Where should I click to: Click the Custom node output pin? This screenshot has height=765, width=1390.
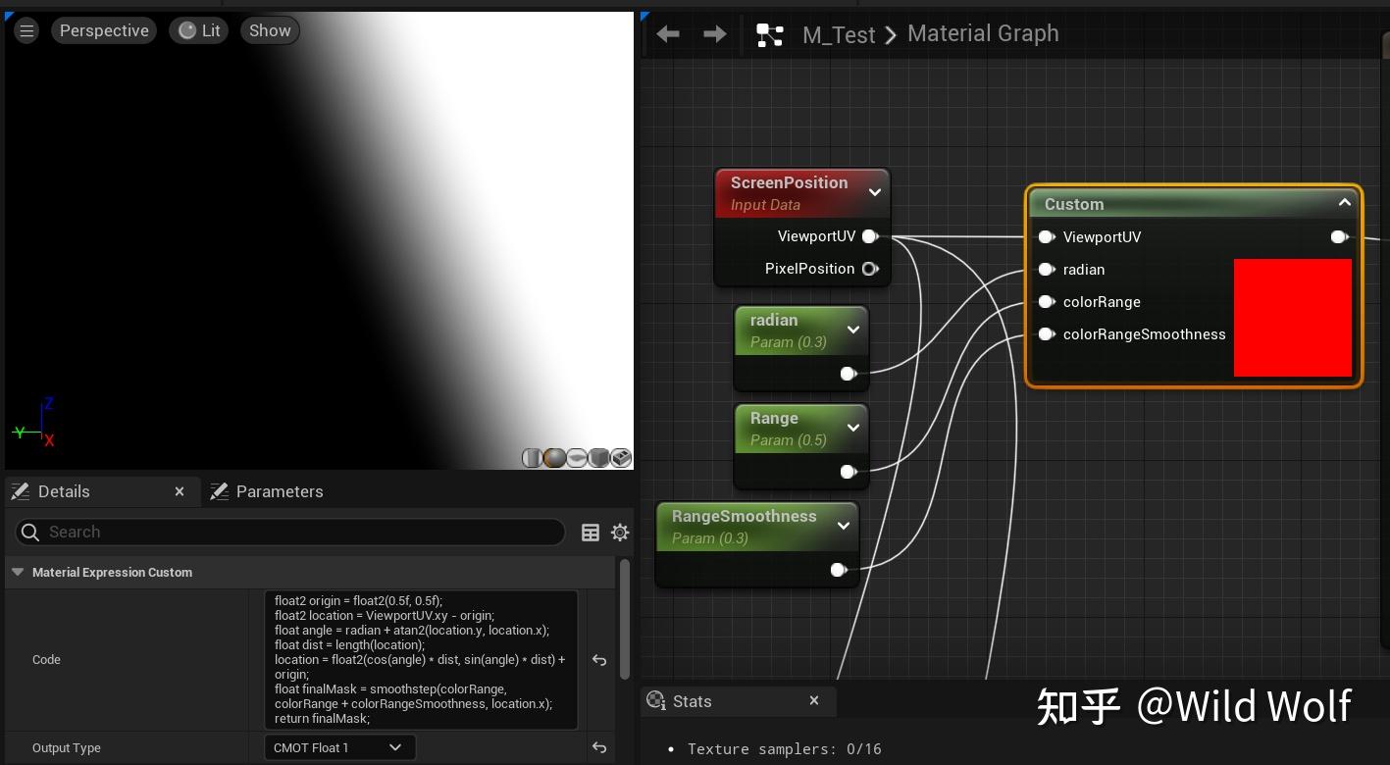(x=1339, y=236)
